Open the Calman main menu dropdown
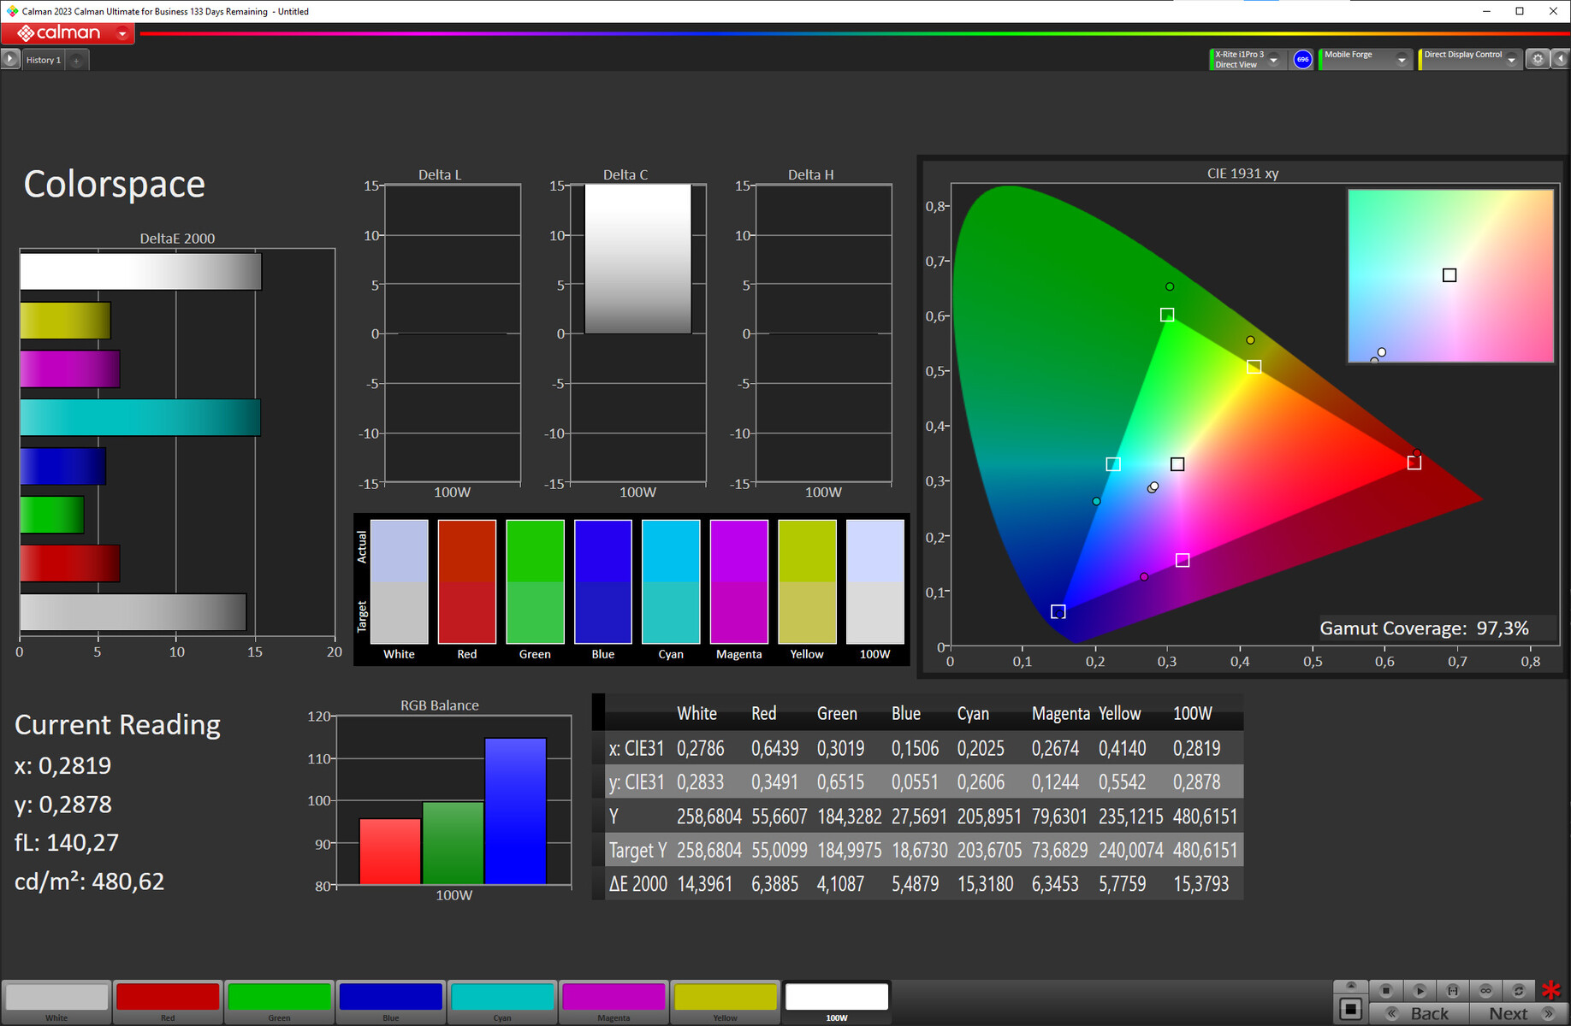The width and height of the screenshot is (1571, 1026). [x=122, y=33]
